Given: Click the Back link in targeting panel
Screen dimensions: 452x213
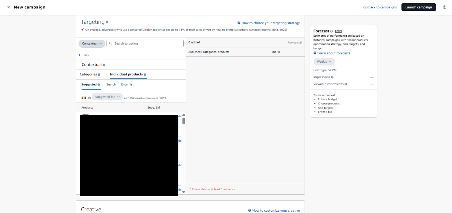Looking at the screenshot, I should point(84,55).
